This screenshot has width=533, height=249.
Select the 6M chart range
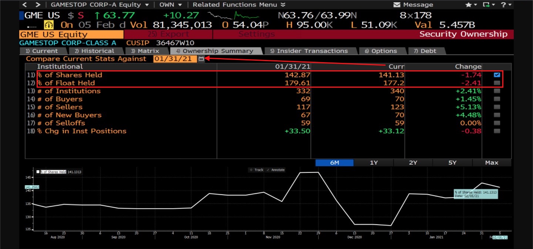[334, 162]
